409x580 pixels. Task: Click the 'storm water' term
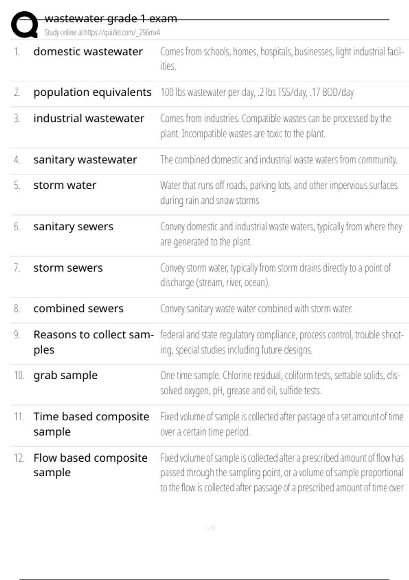click(65, 185)
